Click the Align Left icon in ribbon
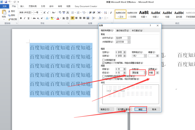195x130 pixels. coord(72,18)
